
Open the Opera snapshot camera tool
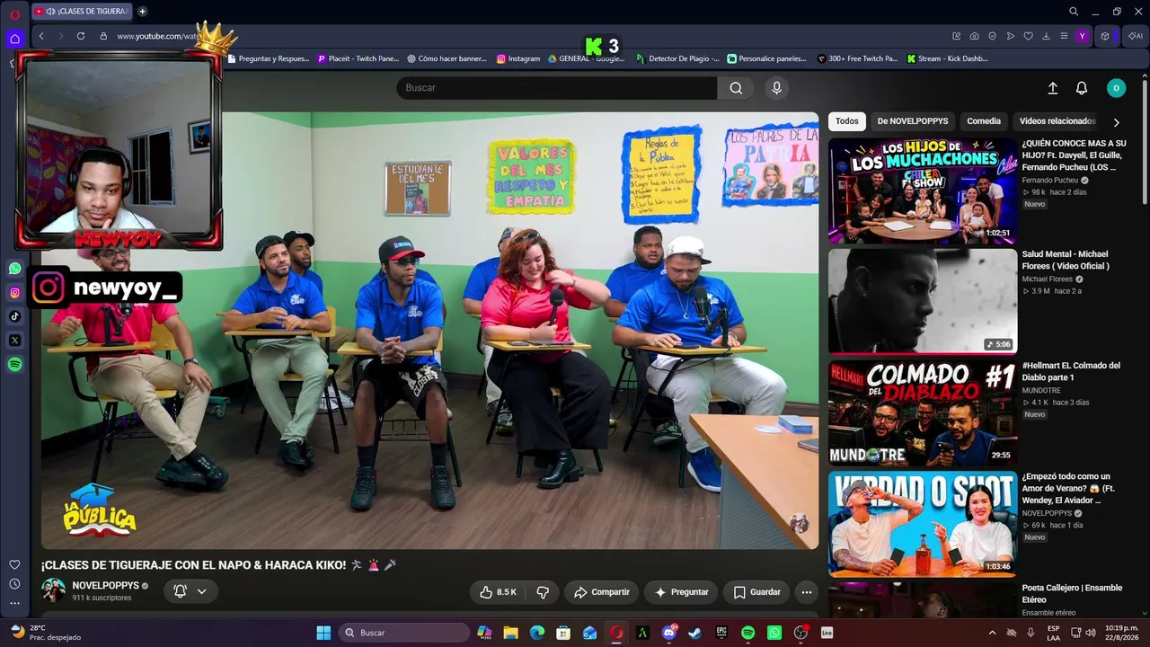click(x=975, y=36)
